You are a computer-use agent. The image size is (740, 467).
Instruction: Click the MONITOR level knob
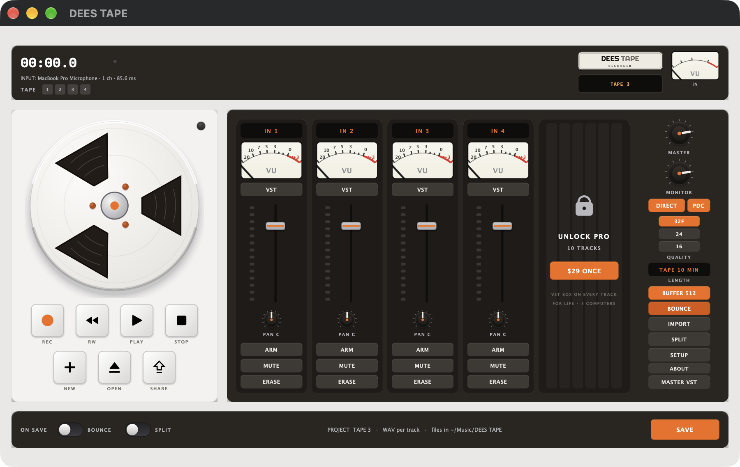[x=679, y=173]
